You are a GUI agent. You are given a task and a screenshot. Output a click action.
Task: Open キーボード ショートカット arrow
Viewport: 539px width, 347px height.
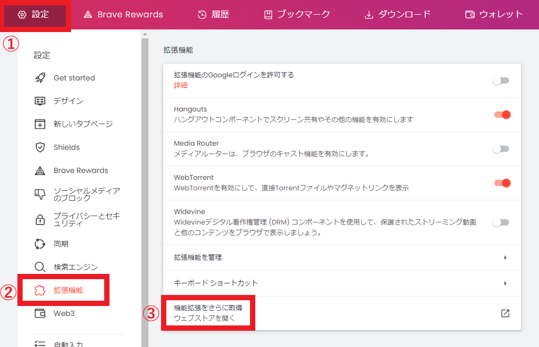tap(505, 283)
